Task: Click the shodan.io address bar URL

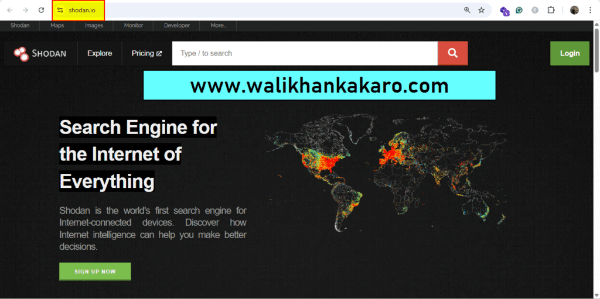Action: tap(82, 11)
